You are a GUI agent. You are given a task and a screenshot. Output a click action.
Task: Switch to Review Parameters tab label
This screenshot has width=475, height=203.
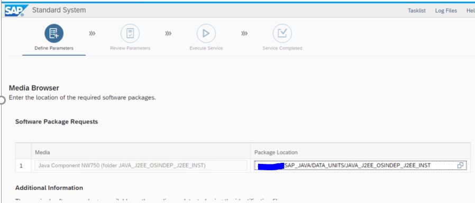(x=130, y=48)
